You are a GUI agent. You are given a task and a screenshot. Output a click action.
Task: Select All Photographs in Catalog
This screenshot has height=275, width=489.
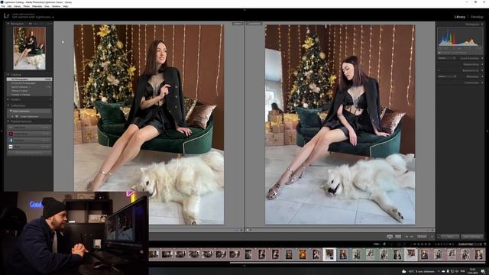pyautogui.click(x=29, y=79)
